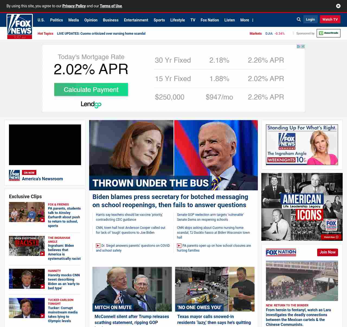Play the PA parents school closures video
Viewport: 347px width, 327px height.
(179, 246)
